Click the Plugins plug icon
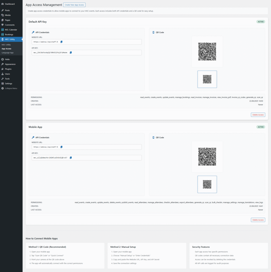 [3, 69]
